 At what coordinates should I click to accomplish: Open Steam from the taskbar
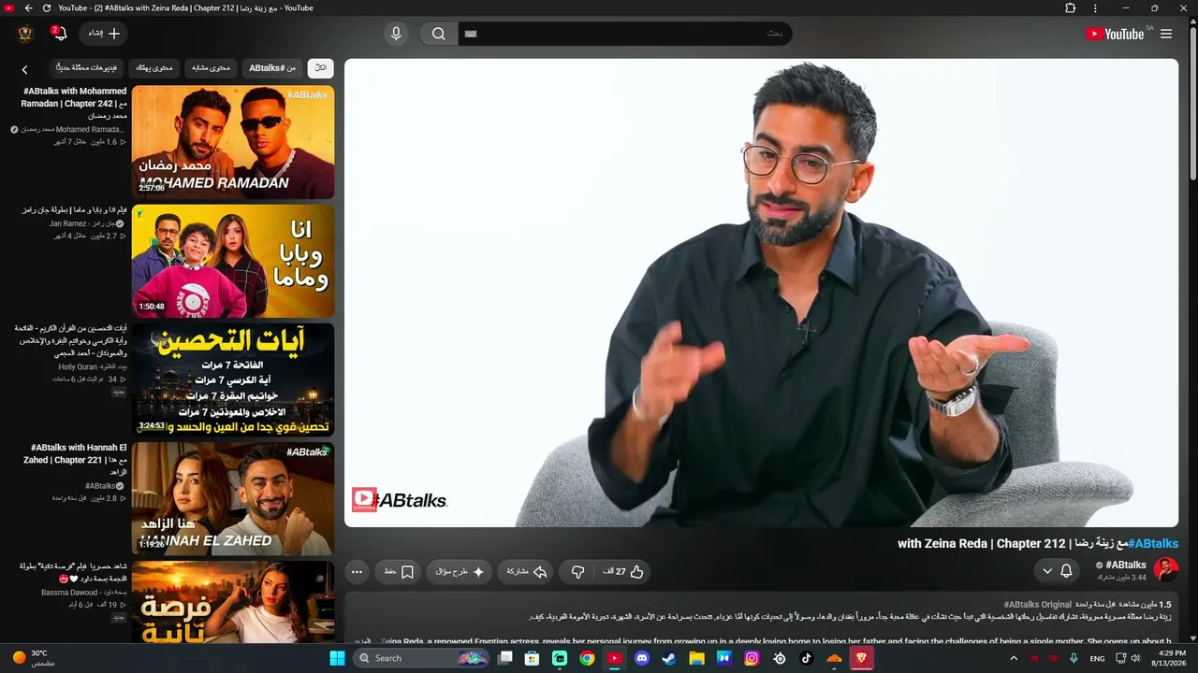point(669,658)
